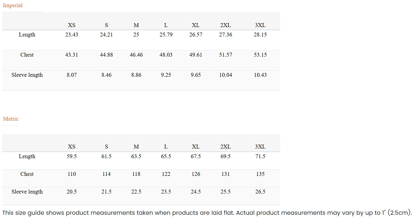Image resolution: width=417 pixels, height=220 pixels.
Task: Click the size guide measurement disclaimer text
Action: point(207,213)
